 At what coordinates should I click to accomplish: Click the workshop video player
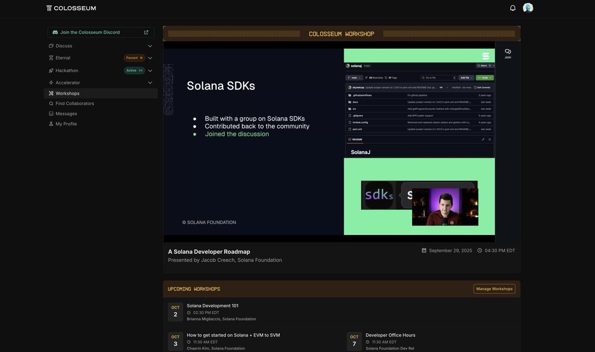pyautogui.click(x=329, y=142)
